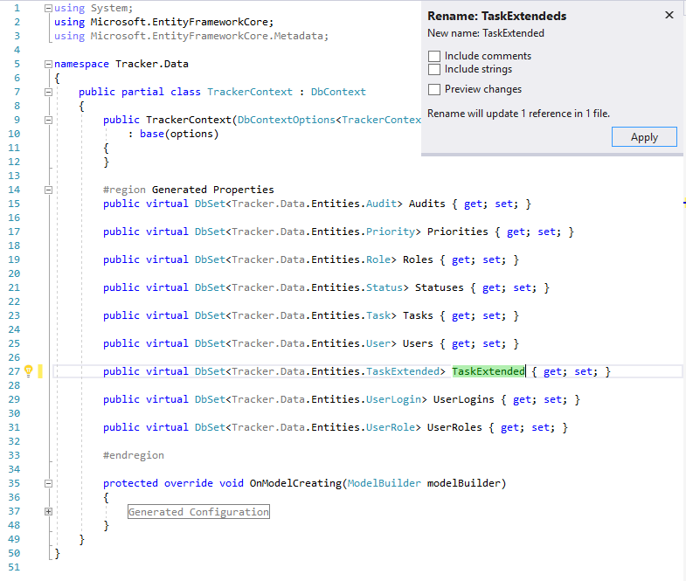Click the Status entity type name
Viewport: 686px width, 581px height.
385,287
